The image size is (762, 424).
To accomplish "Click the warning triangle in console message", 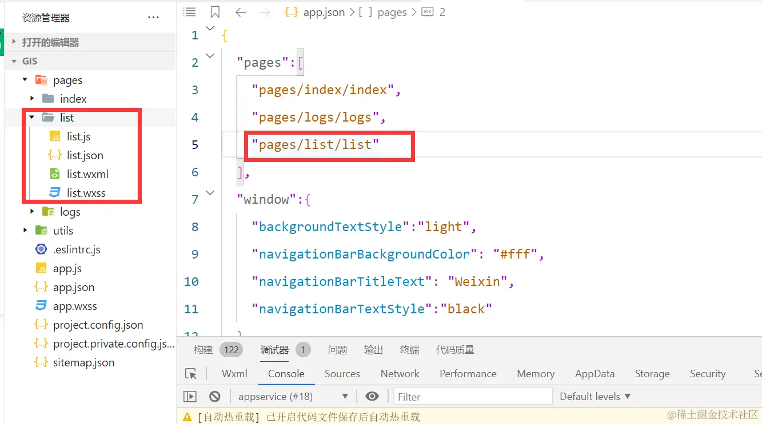I will pos(186,417).
